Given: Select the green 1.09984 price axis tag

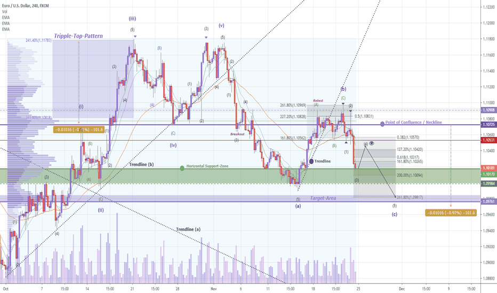Looking at the screenshot, I should [x=489, y=183].
